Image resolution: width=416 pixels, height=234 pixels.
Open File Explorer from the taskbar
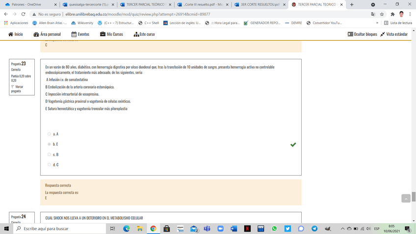tap(140, 229)
